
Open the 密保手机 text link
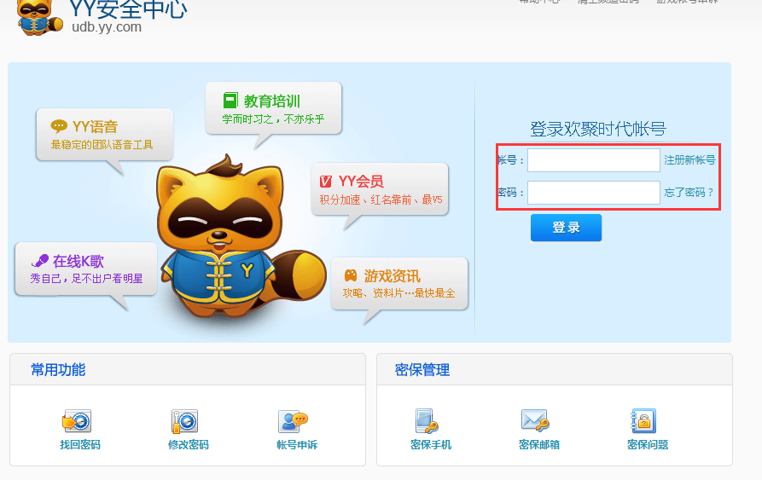click(431, 444)
